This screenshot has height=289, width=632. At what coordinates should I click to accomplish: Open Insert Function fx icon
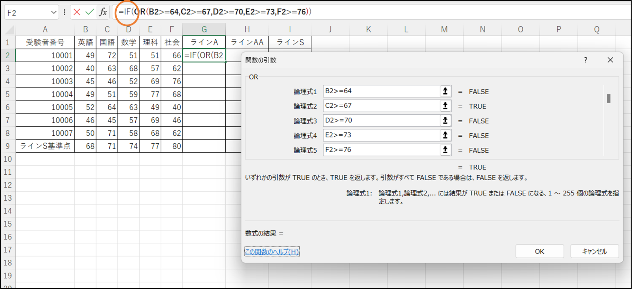pyautogui.click(x=103, y=12)
